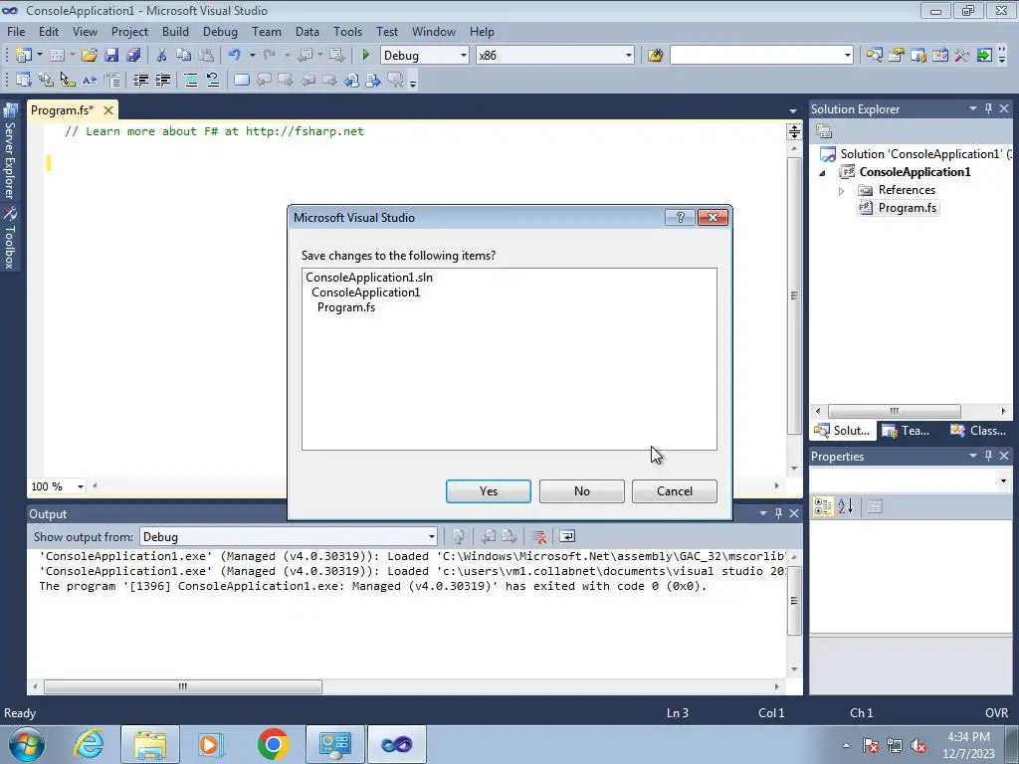Click Yes to save changes

(488, 491)
